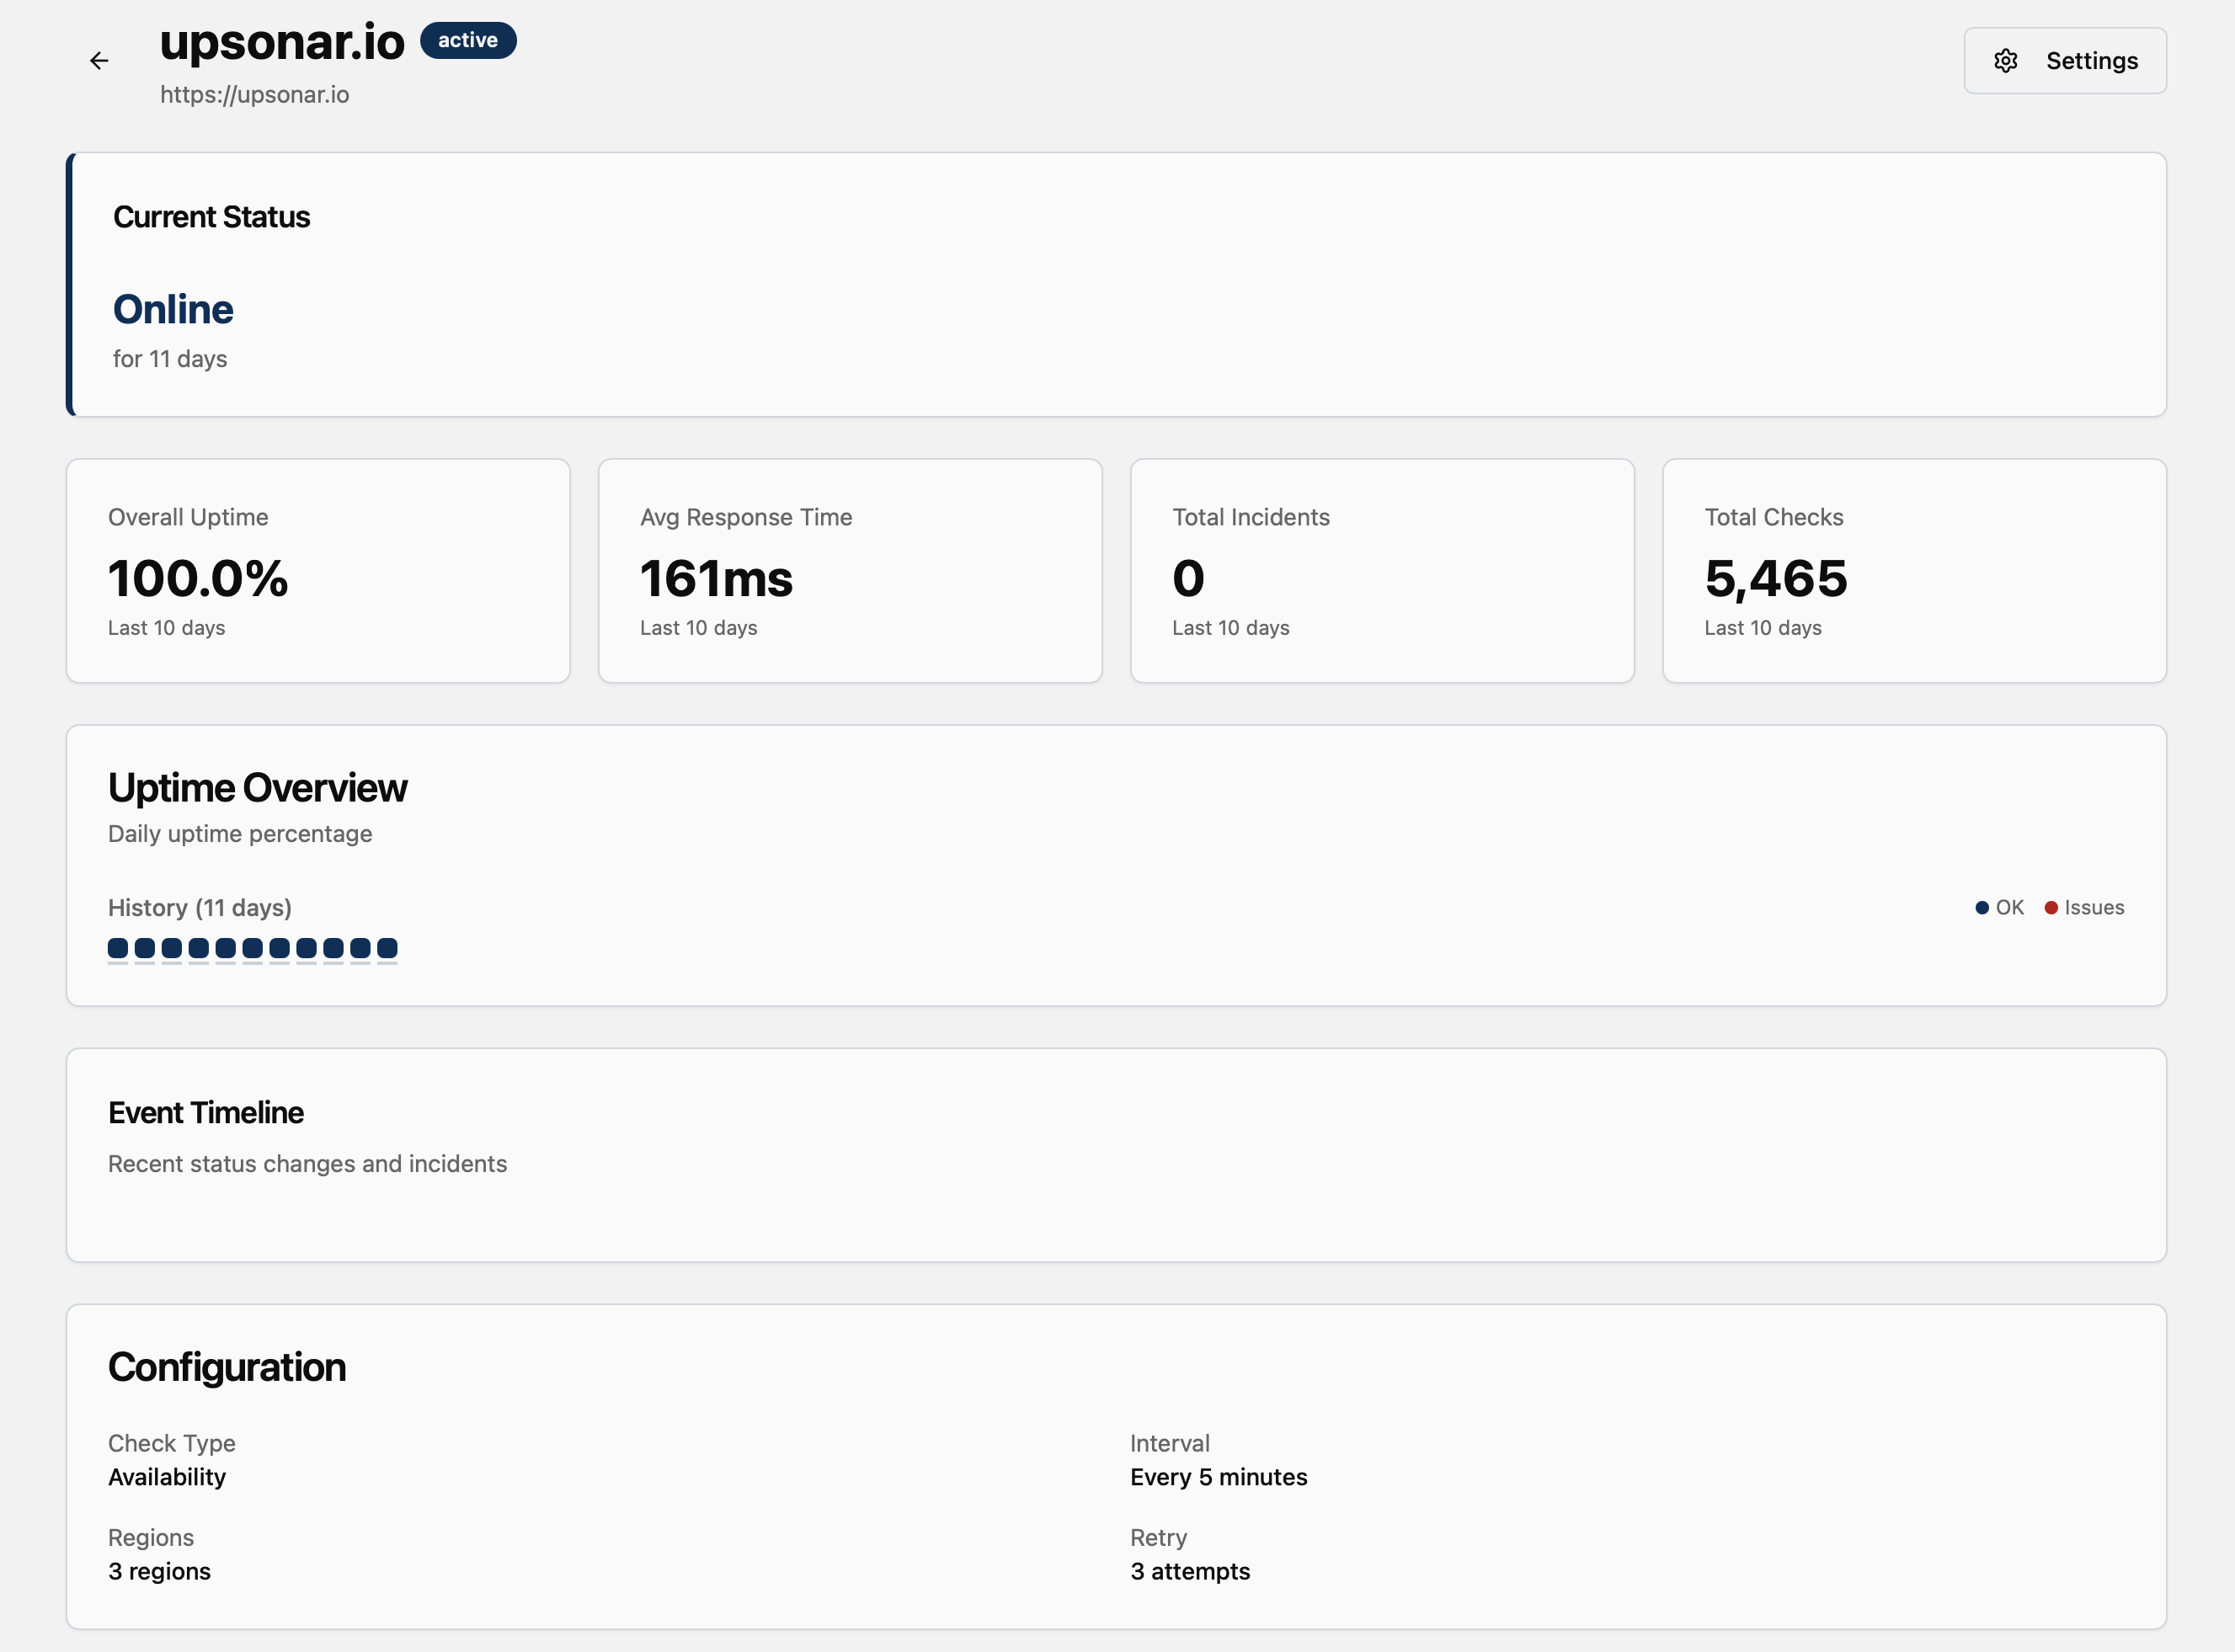Screen dimensions: 2235x1652
Task: Select the last square in uptime history
Action: pos(387,948)
